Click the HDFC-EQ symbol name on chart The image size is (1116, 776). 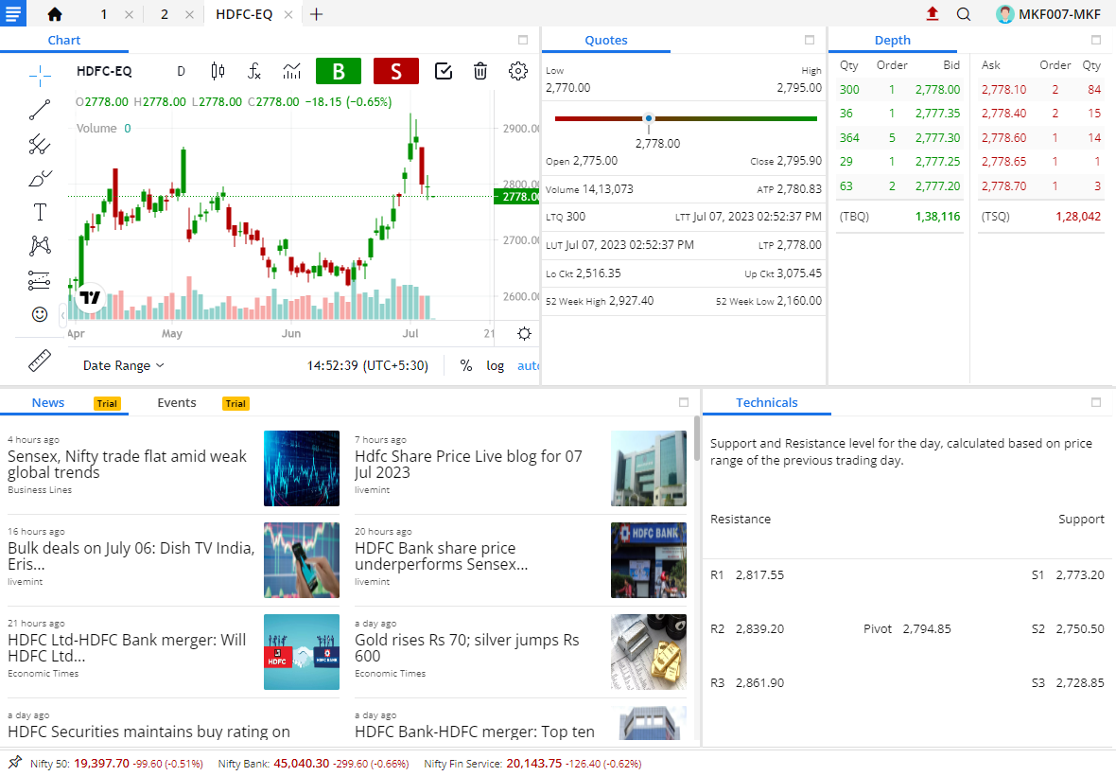104,71
